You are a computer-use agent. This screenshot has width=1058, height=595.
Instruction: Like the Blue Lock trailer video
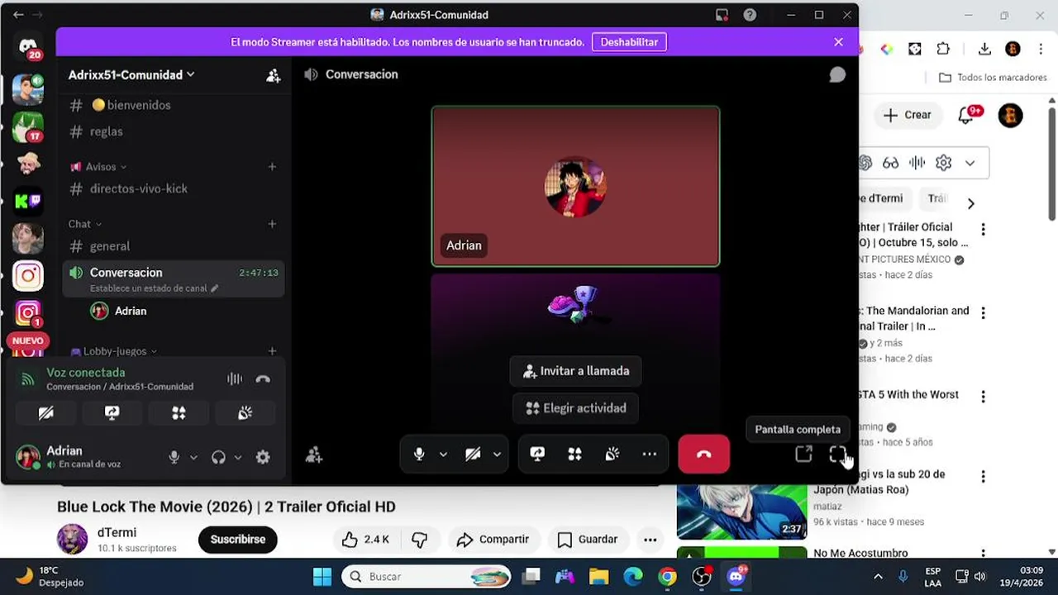click(x=365, y=540)
